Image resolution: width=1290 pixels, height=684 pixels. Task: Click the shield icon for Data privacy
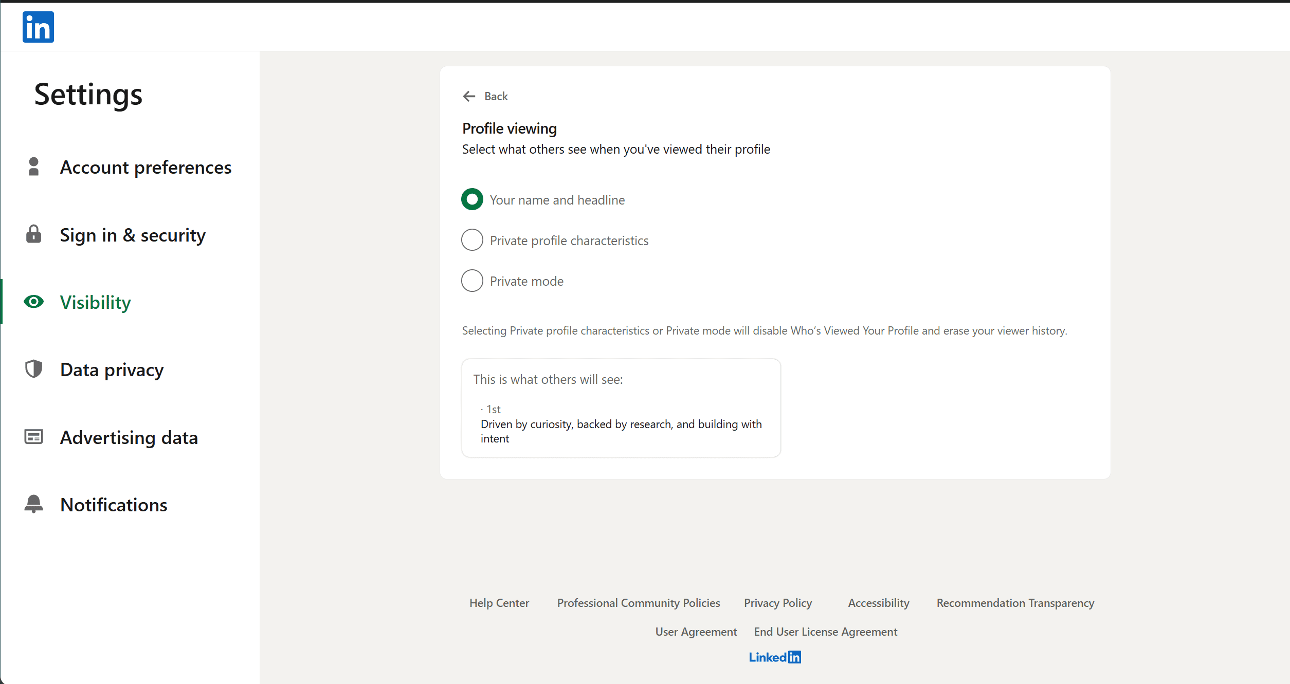[x=33, y=369]
